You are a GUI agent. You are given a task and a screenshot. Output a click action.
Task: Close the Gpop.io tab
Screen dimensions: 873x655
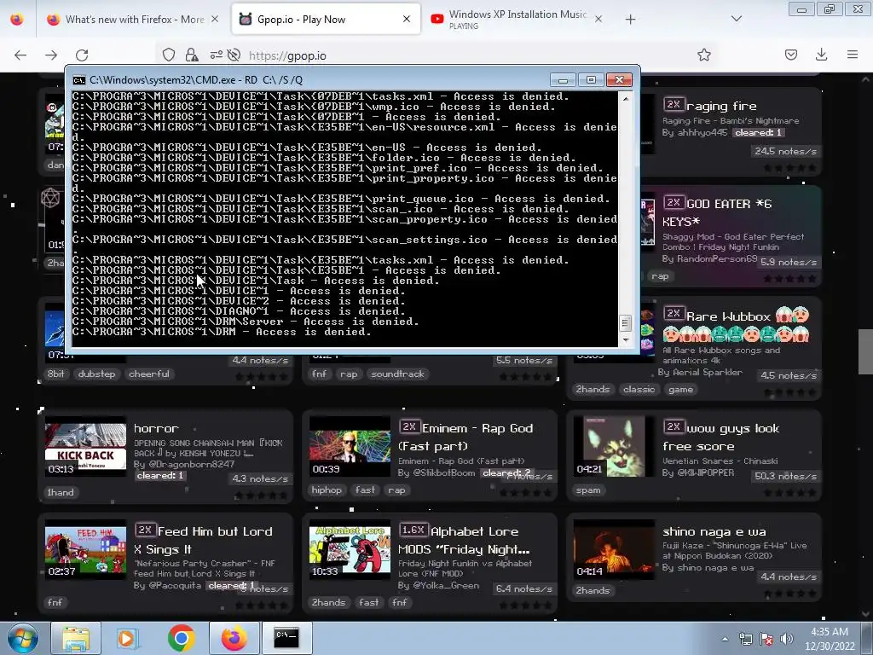[x=407, y=19]
